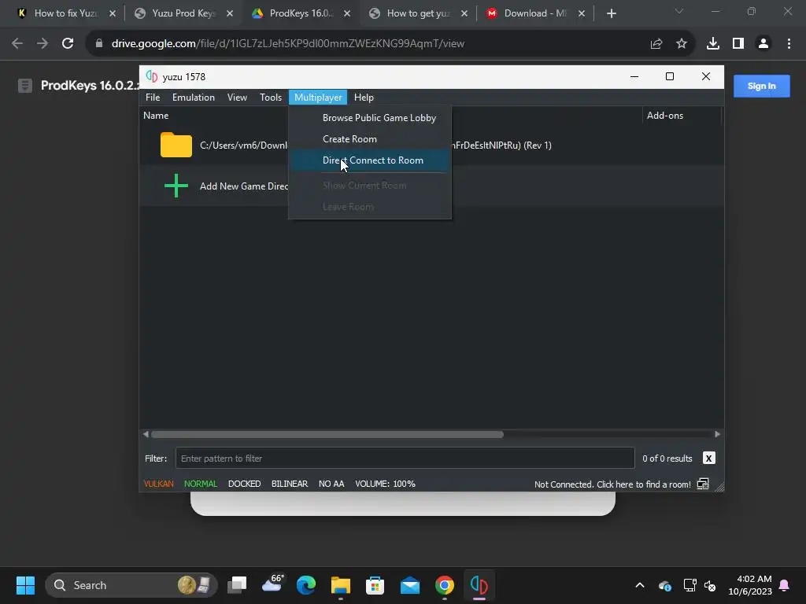Open Chrome profile icon
Screen dimensions: 806x604
coord(763,44)
